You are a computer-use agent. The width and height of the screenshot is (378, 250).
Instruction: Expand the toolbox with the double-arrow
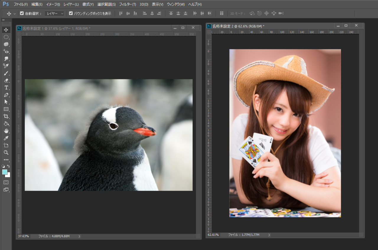coord(3,20)
